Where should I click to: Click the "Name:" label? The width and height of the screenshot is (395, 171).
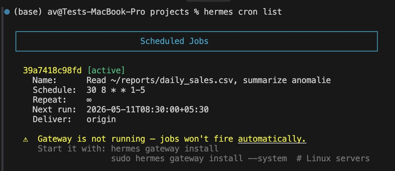(x=45, y=80)
